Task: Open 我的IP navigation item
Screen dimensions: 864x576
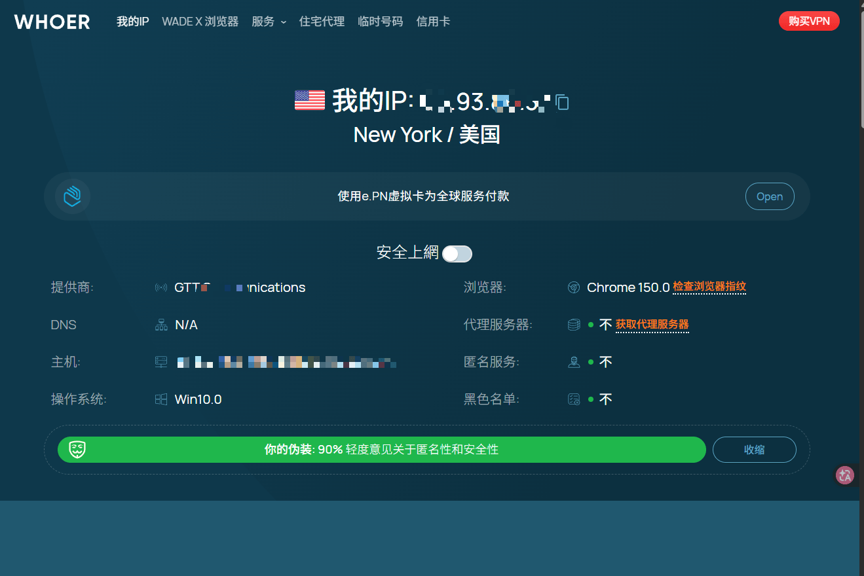Action: pyautogui.click(x=133, y=22)
